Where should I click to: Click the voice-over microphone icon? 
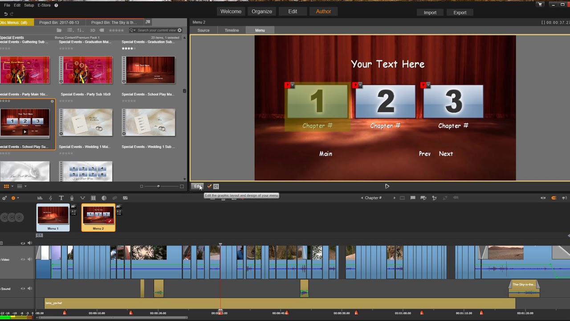72,198
